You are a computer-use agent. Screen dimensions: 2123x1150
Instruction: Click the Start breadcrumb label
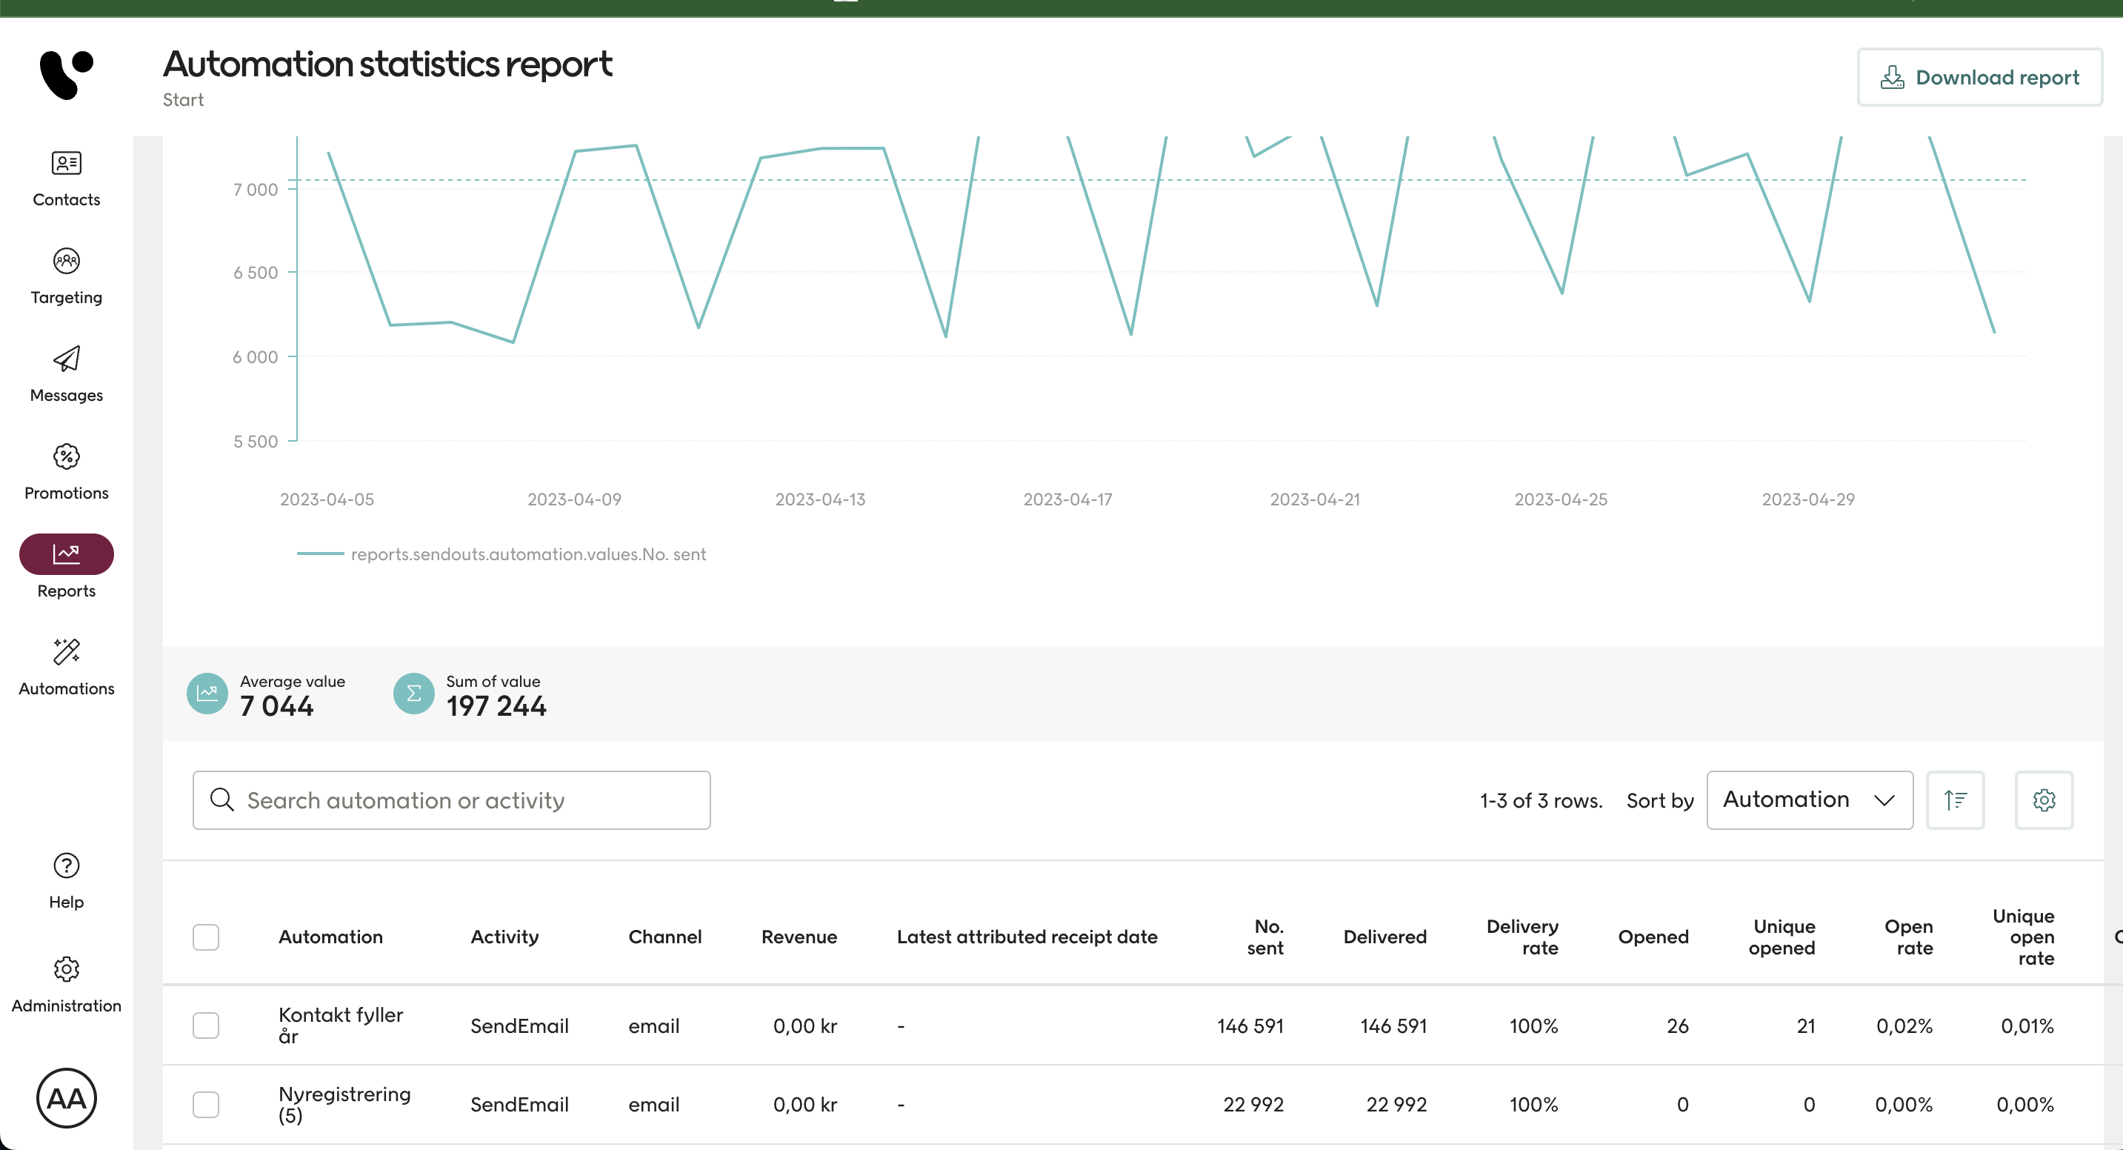tap(183, 100)
